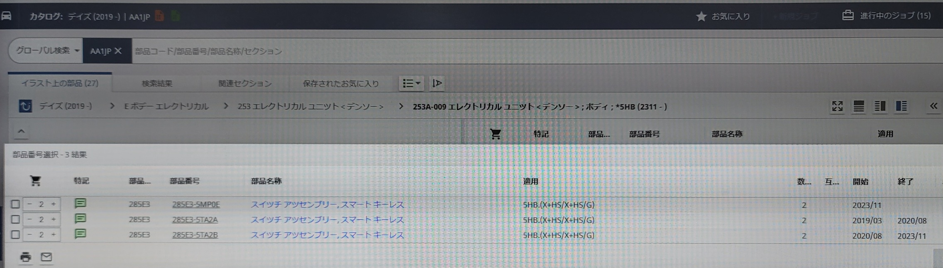The image size is (943, 268).
Task: Decrease quantity for 285E3-5MP0E
Action: (x=29, y=204)
